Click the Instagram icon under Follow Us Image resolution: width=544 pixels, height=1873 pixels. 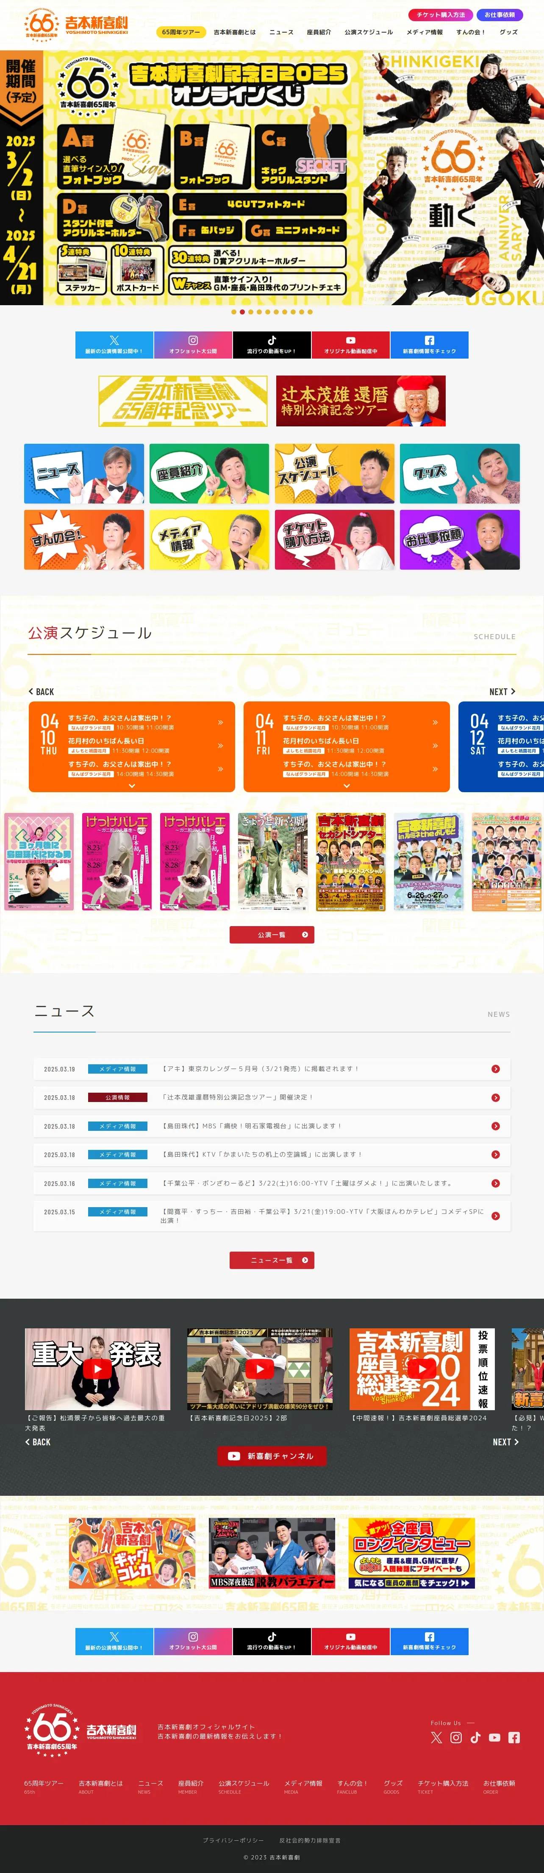pyautogui.click(x=456, y=1737)
